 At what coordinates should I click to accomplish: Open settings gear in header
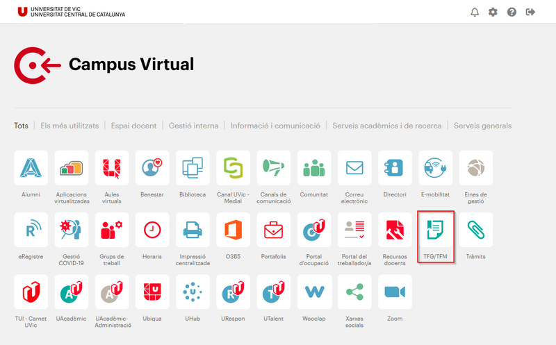coord(493,12)
